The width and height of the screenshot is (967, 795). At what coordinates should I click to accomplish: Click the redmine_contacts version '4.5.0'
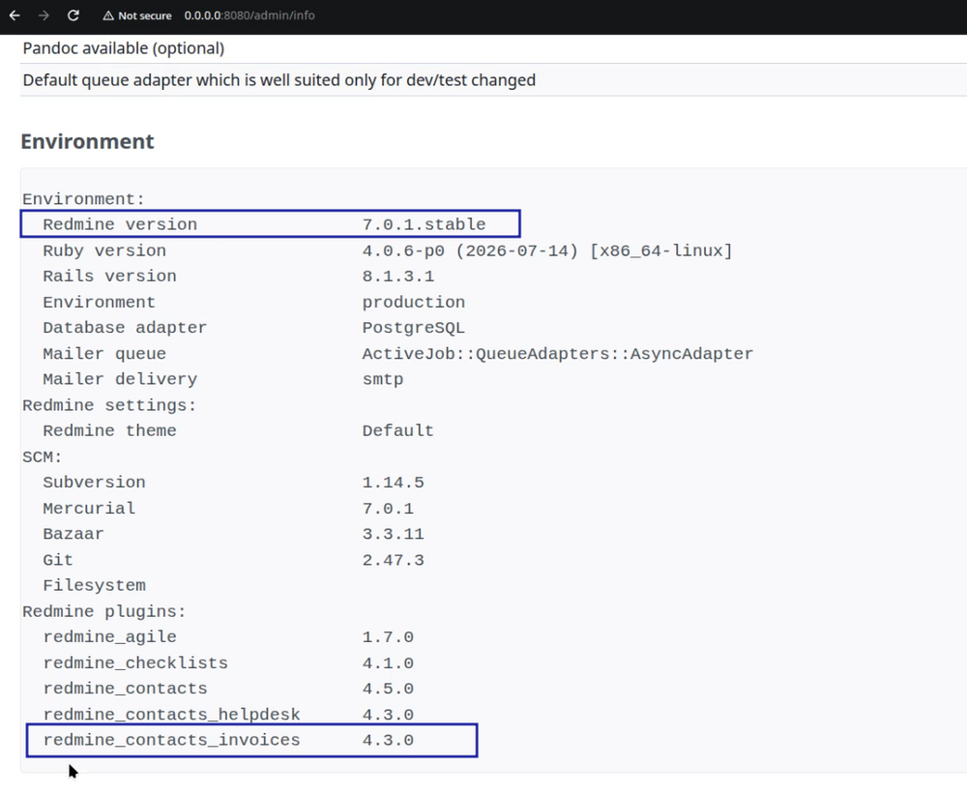(x=388, y=689)
